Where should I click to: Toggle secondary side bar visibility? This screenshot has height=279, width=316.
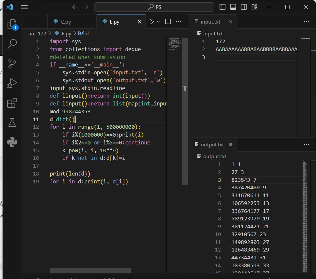click(x=244, y=7)
